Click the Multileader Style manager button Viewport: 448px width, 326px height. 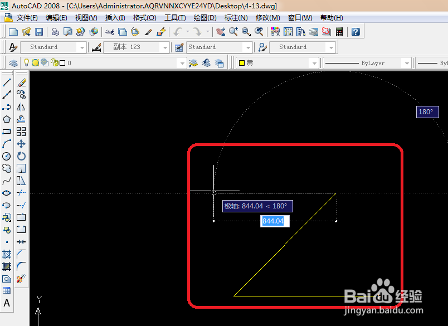coord(262,47)
